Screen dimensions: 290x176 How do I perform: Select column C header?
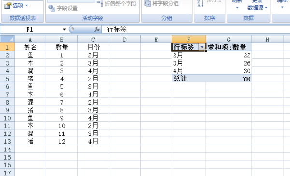click(x=93, y=40)
